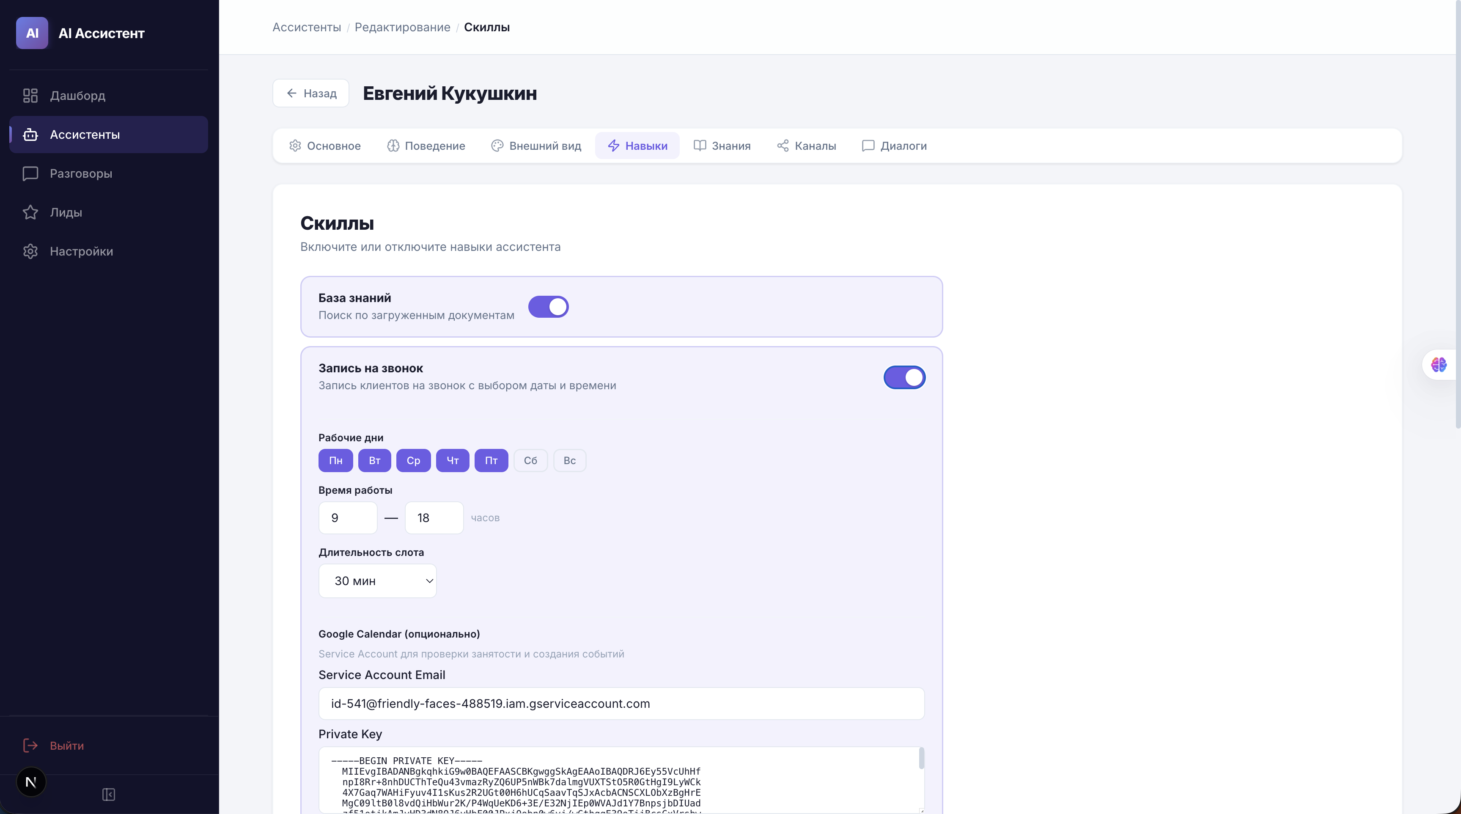Turn off Запись на звонок switch
This screenshot has height=814, width=1461.
904,377
